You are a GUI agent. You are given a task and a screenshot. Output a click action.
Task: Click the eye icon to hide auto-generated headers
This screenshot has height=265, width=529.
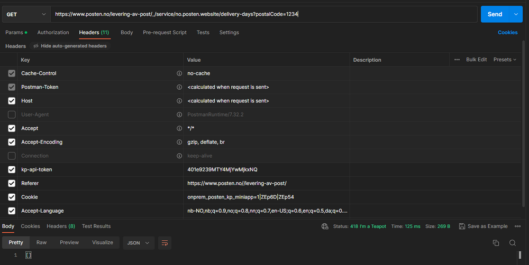coord(36,46)
